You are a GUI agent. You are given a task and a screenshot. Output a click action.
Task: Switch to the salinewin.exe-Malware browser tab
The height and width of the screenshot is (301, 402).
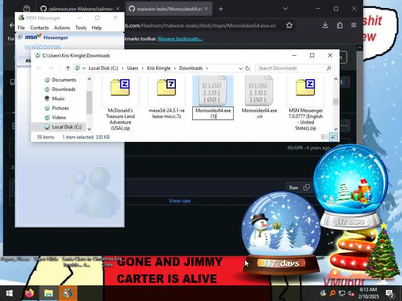[80, 9]
